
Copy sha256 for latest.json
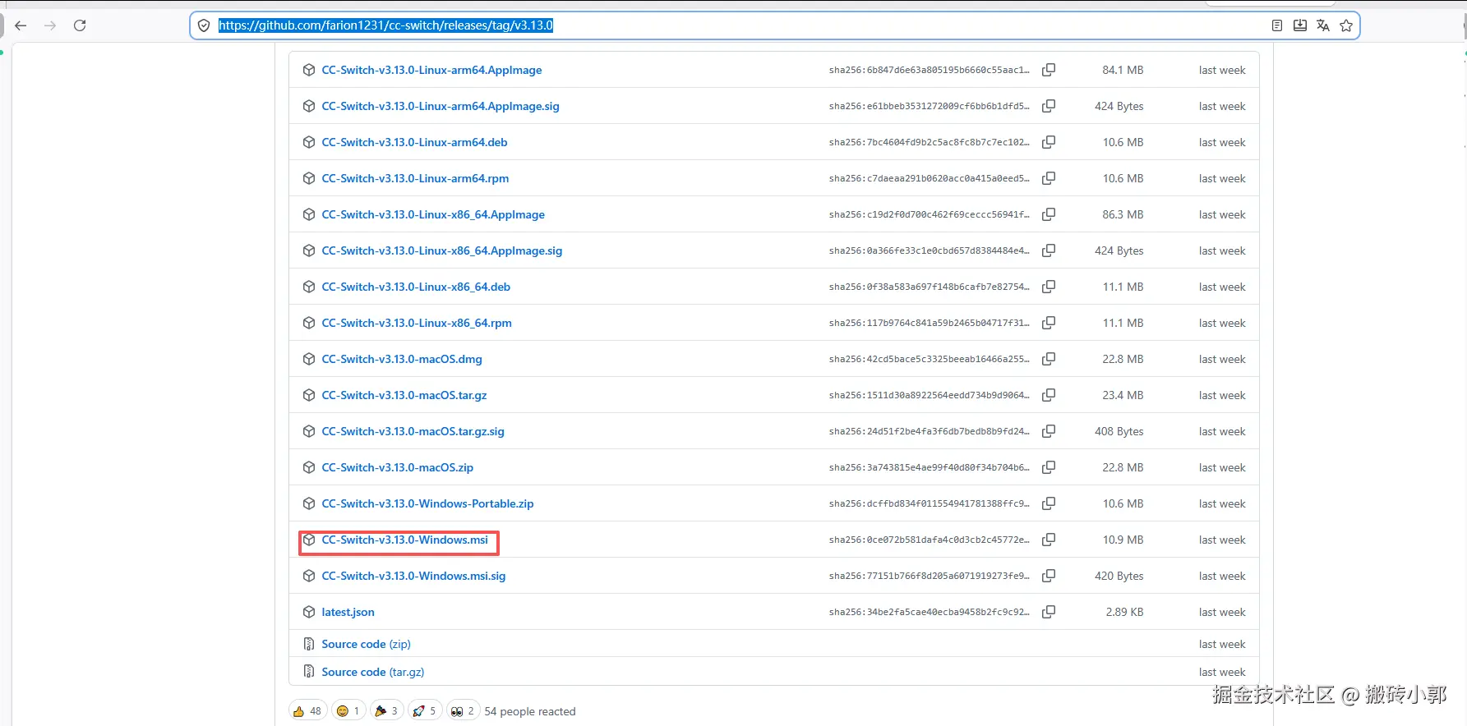1049,612
